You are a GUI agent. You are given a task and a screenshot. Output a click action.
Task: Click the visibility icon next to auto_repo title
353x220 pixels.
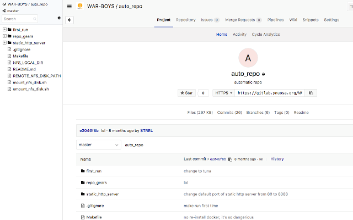[264, 74]
